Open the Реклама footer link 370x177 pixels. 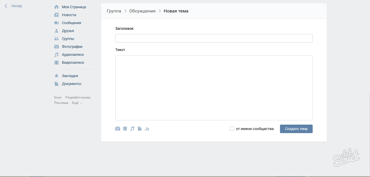[x=61, y=103]
